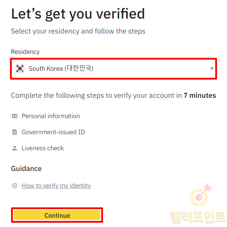Click the Let's get you verified heading
This screenshot has height=227, width=227.
[78, 14]
